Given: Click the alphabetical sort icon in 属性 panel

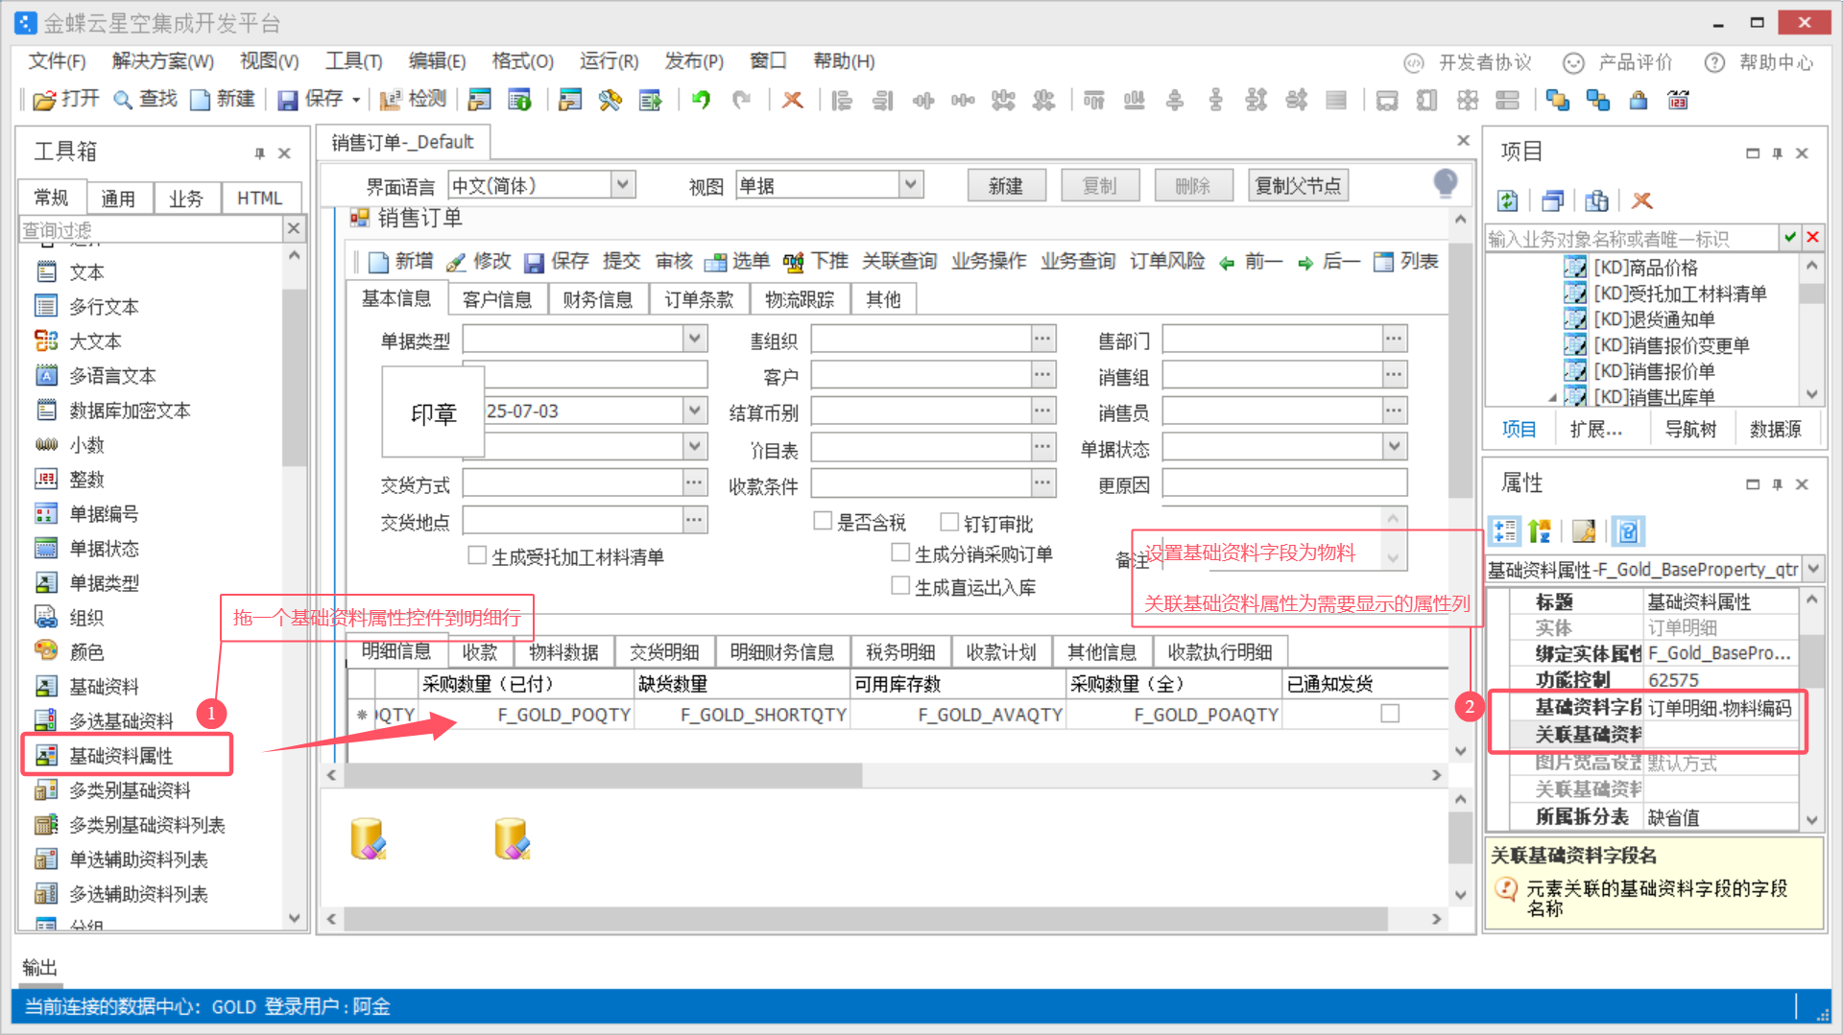Looking at the screenshot, I should pyautogui.click(x=1540, y=530).
